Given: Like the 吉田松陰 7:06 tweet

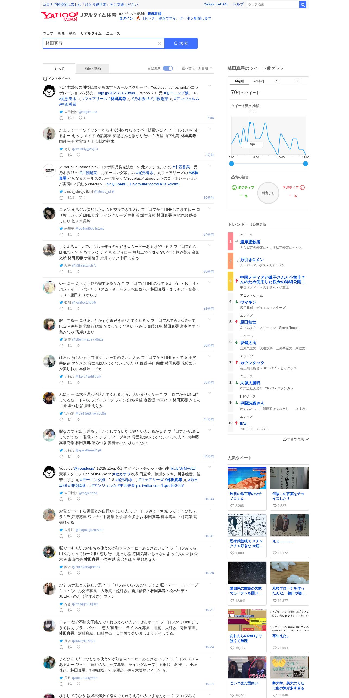Looking at the screenshot, I should (80, 118).
